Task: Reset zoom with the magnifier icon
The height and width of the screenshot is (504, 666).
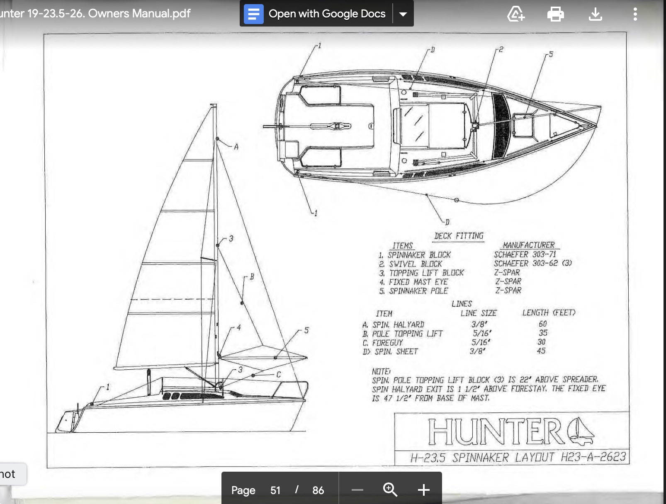Action: pos(390,490)
